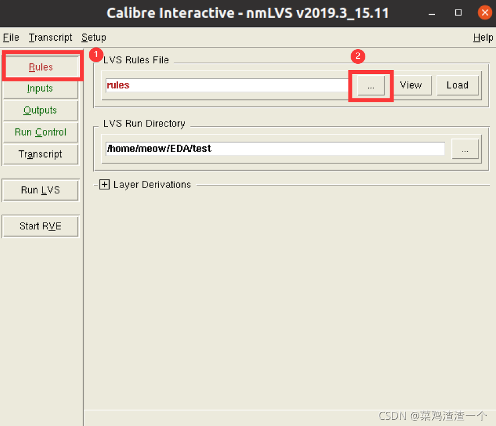Image resolution: width=496 pixels, height=426 pixels.
Task: Select the Rules category in the sidebar
Action: tap(40, 67)
